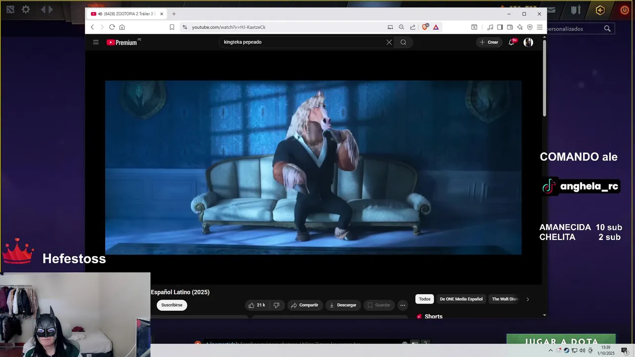Open Dota settings gear icon
The width and height of the screenshot is (635, 357).
tap(26, 9)
